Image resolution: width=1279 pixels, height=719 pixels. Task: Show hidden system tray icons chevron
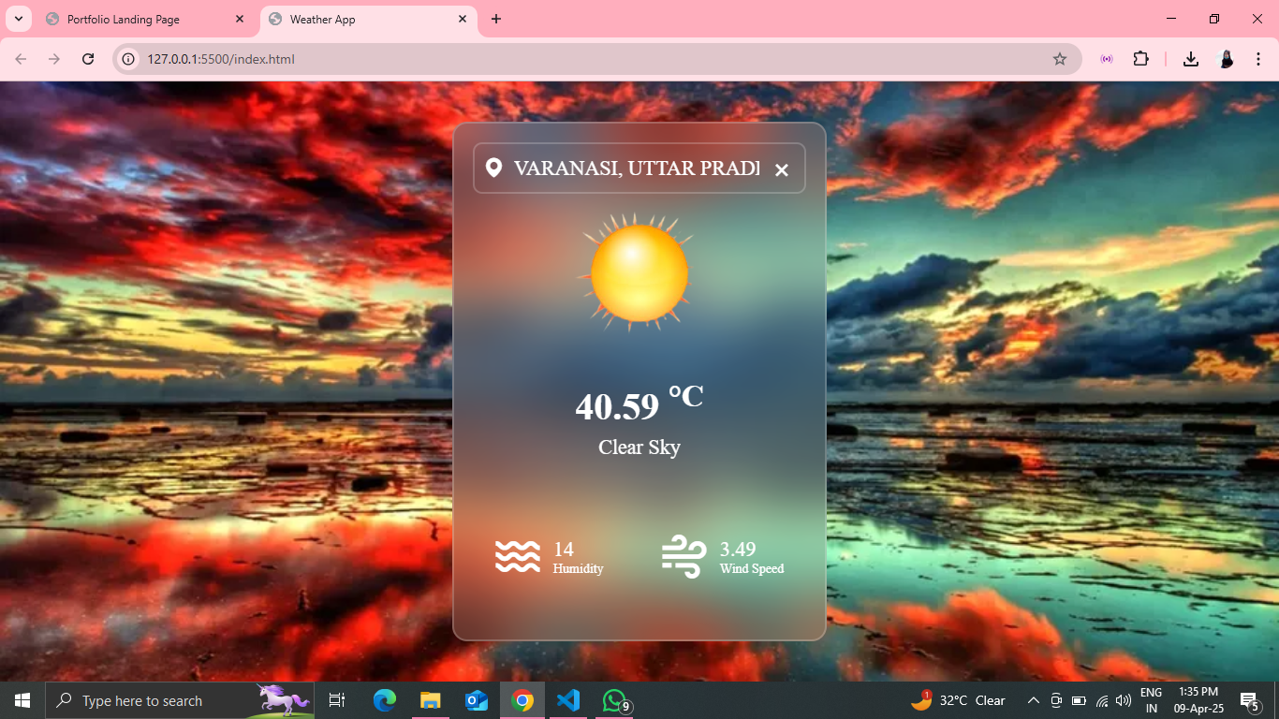(x=1033, y=700)
